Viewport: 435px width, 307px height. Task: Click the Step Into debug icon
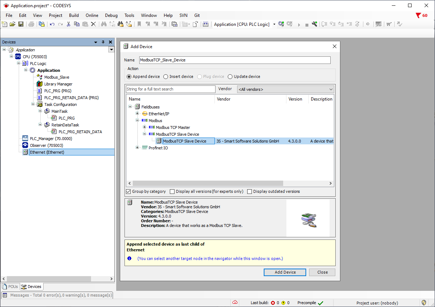pos(333,24)
